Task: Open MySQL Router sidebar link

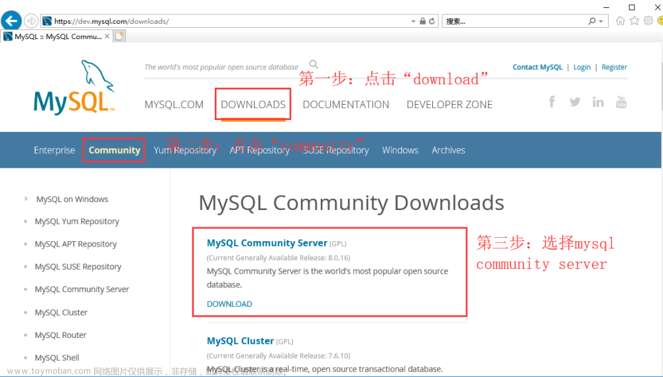Action: 60,335
